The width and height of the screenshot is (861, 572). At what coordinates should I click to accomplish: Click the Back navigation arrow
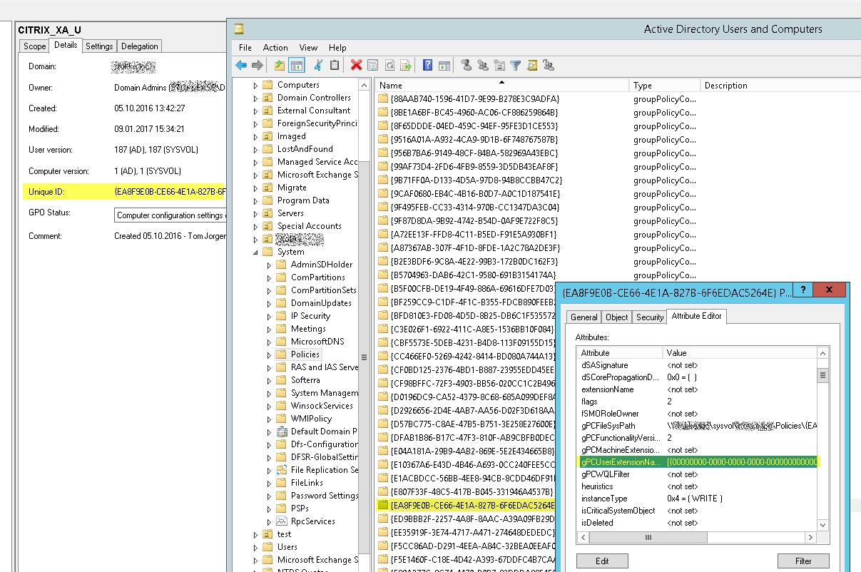241,65
